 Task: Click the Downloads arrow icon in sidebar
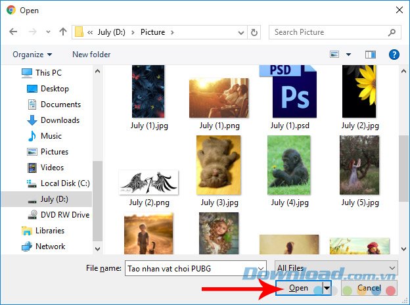[32, 120]
